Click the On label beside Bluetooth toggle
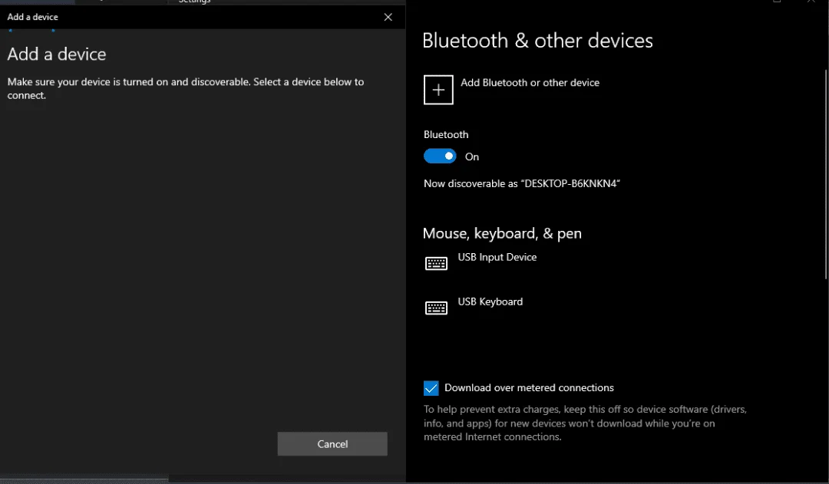 tap(471, 157)
